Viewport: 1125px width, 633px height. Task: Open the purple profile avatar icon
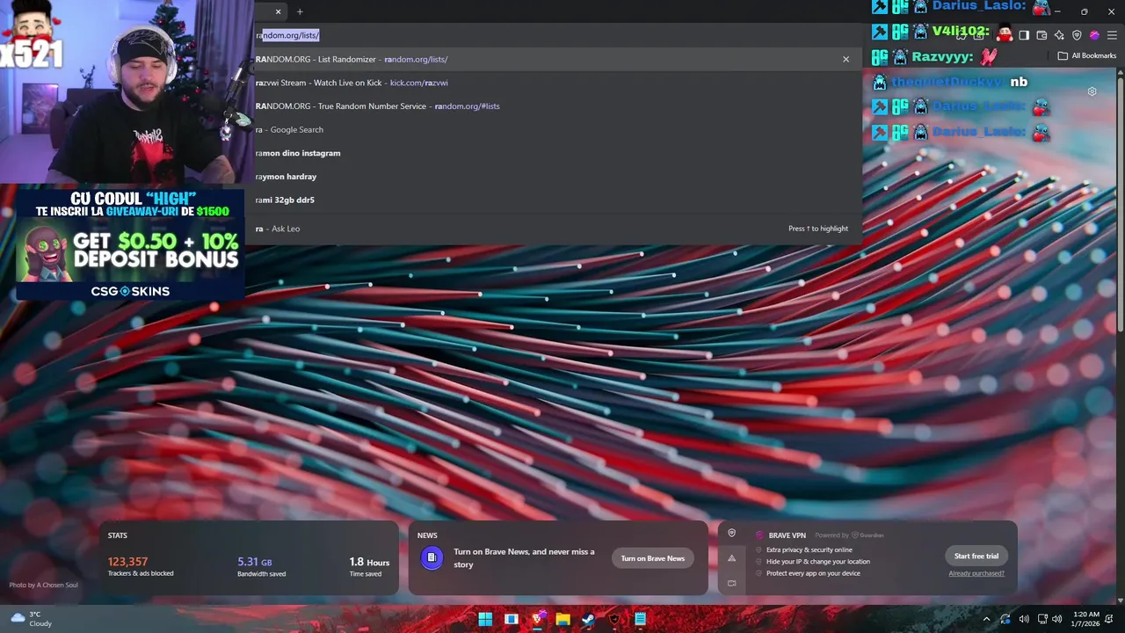(x=1094, y=35)
